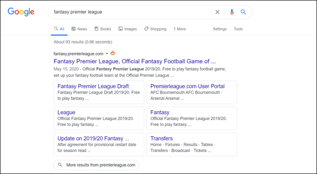Open the Fantasy Premier League main result title
Viewport: 317px width, 174px height.
[x=135, y=61]
